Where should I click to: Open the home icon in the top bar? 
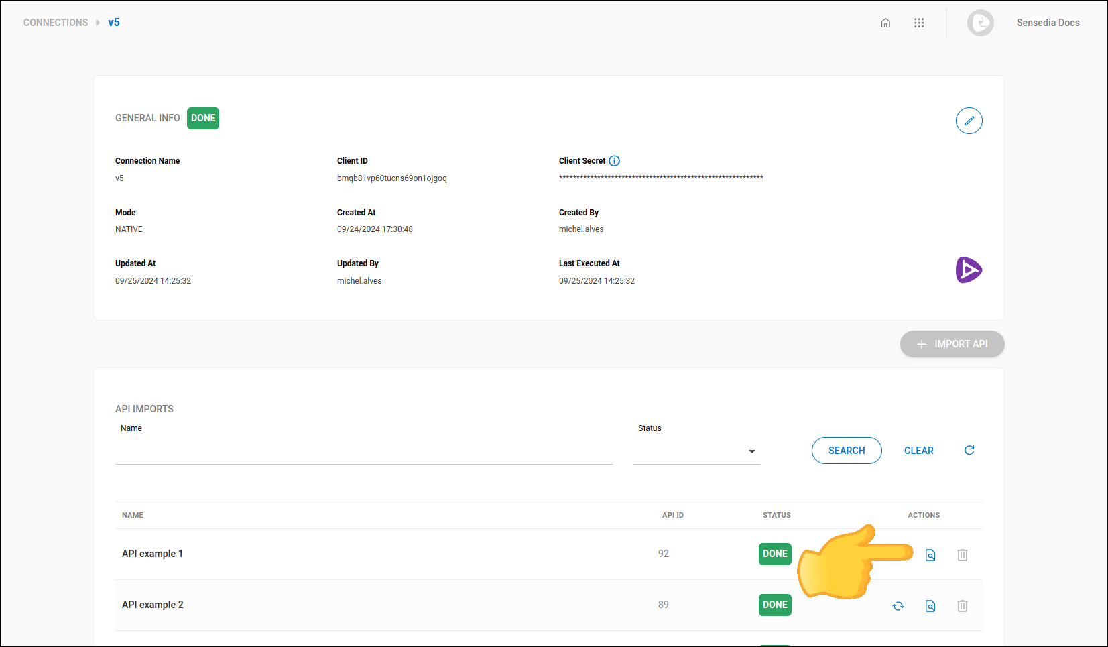click(885, 22)
